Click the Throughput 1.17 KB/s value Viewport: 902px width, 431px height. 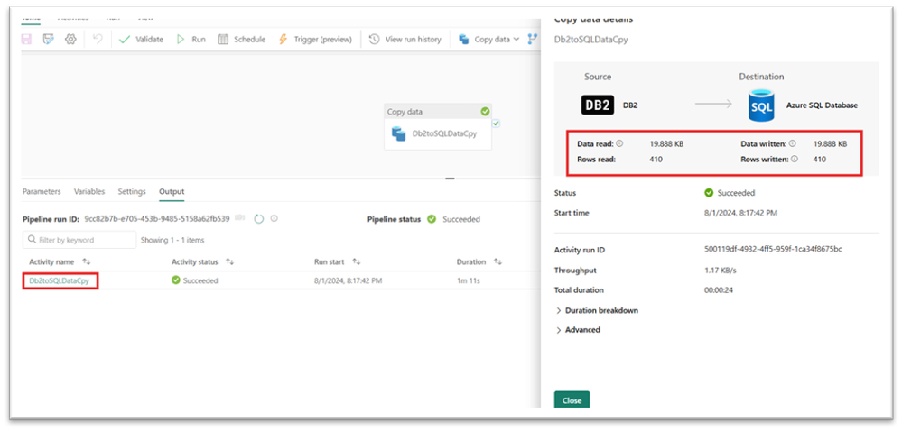coord(719,271)
